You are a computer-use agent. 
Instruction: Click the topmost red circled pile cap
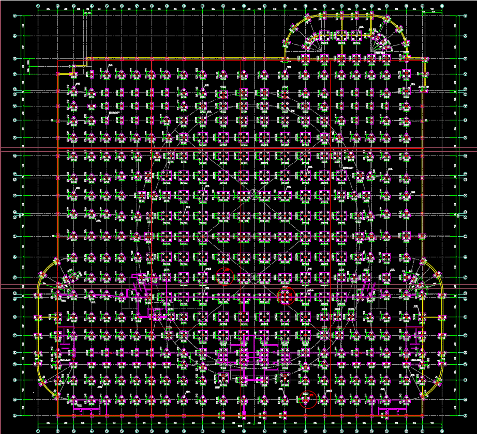(x=225, y=277)
